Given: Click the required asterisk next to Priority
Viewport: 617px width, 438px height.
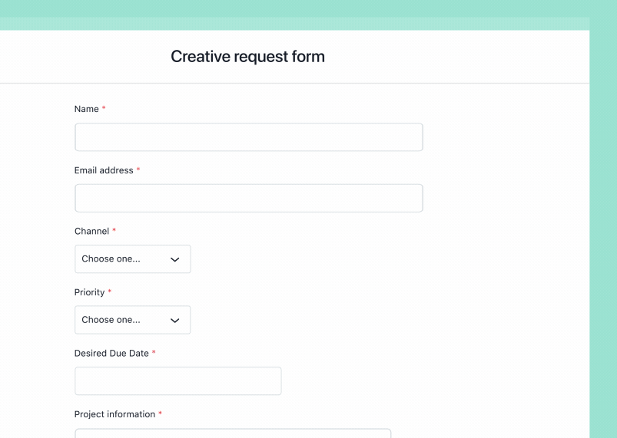Looking at the screenshot, I should (x=110, y=291).
